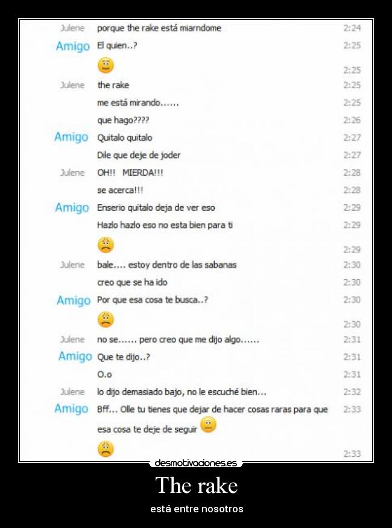Click the smiley emoji below 'El quien..?'
This screenshot has height=528, width=392.
[x=106, y=65]
